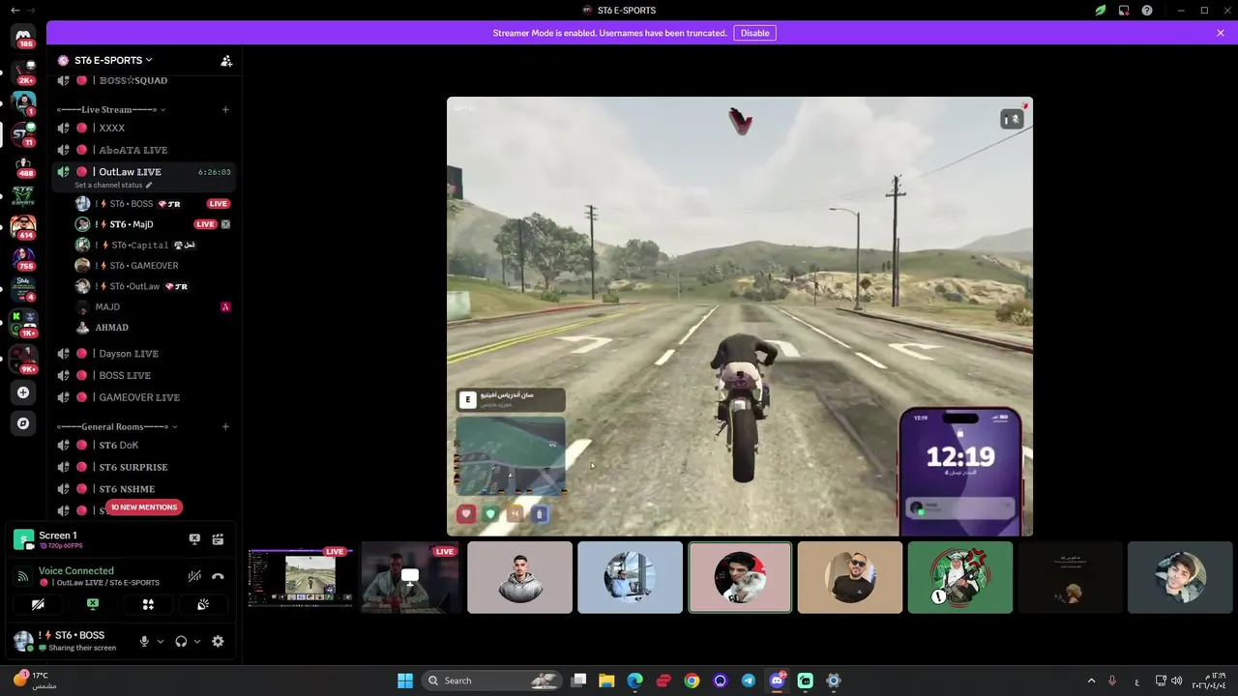Dismiss the Streamer Mode purple banner
This screenshot has width=1238, height=696.
(1221, 33)
